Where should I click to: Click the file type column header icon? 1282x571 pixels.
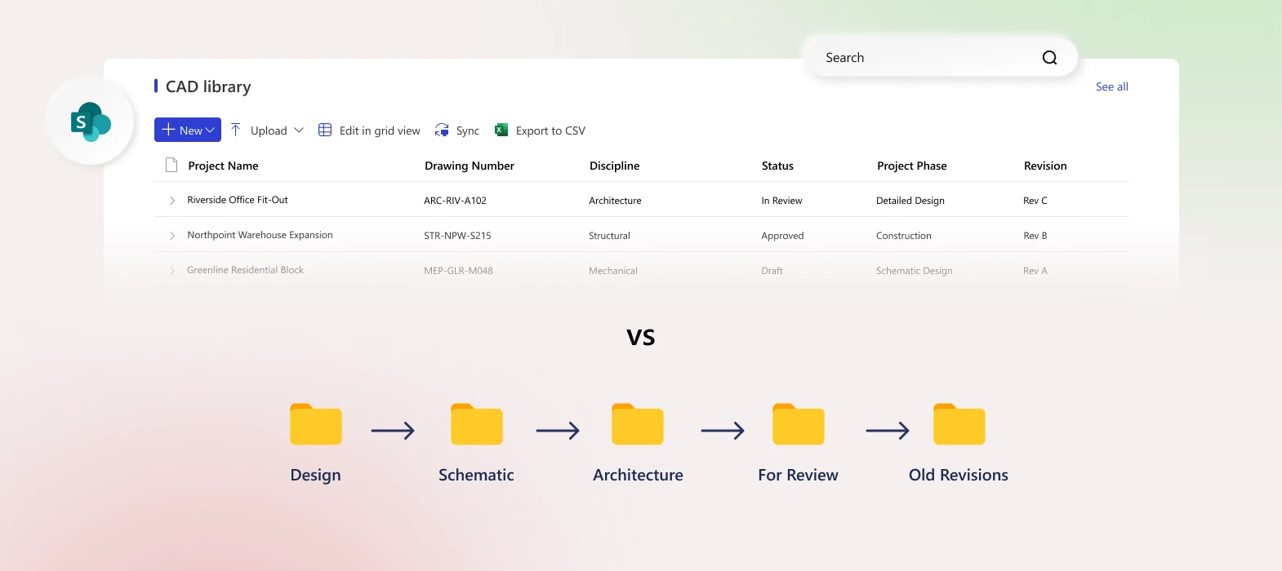pos(171,166)
